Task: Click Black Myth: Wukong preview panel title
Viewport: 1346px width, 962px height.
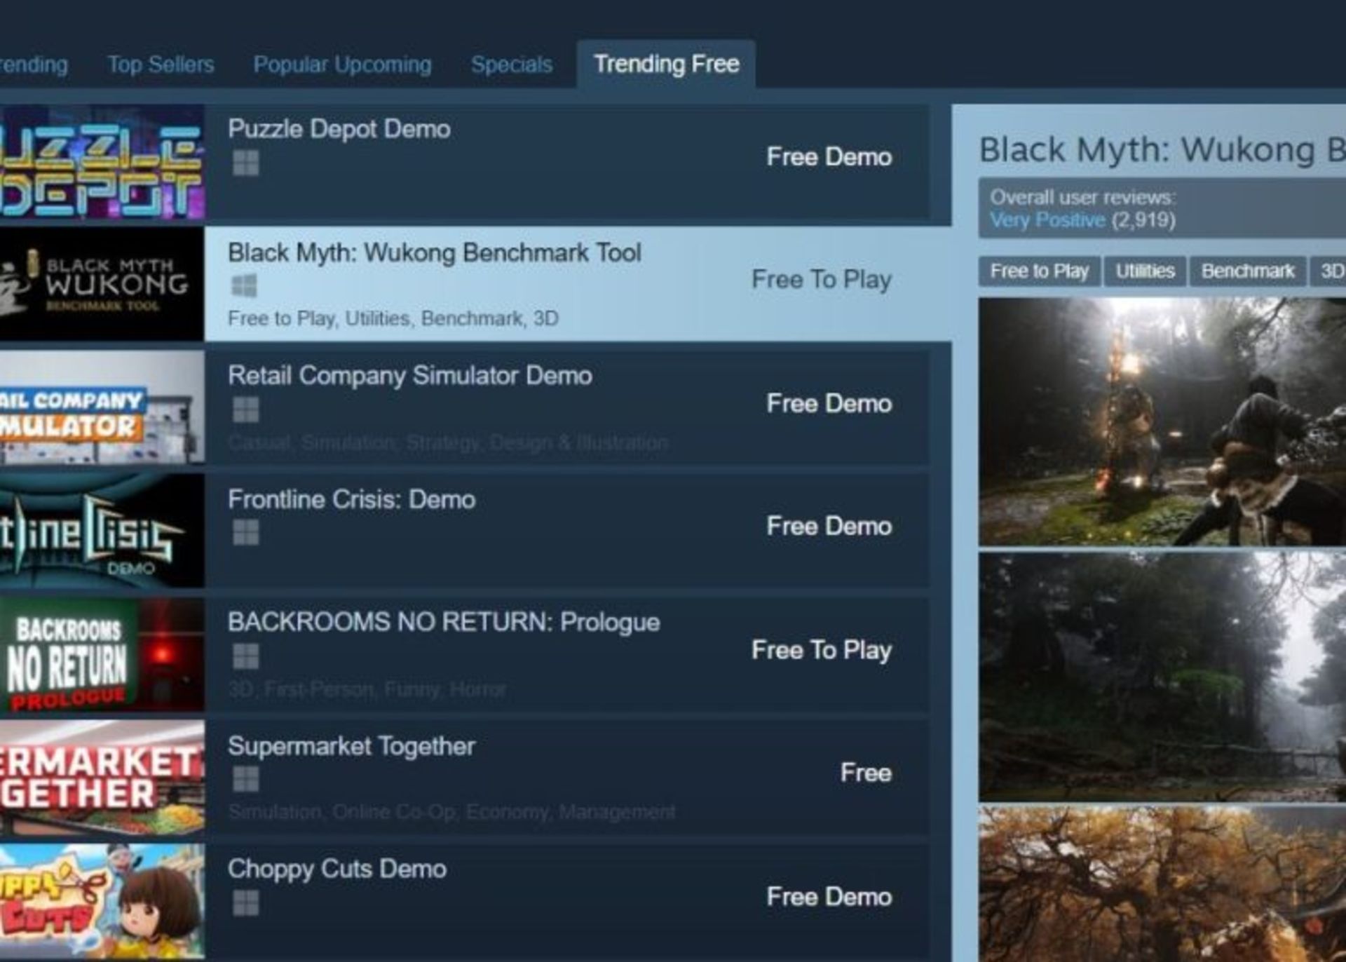Action: [1162, 151]
